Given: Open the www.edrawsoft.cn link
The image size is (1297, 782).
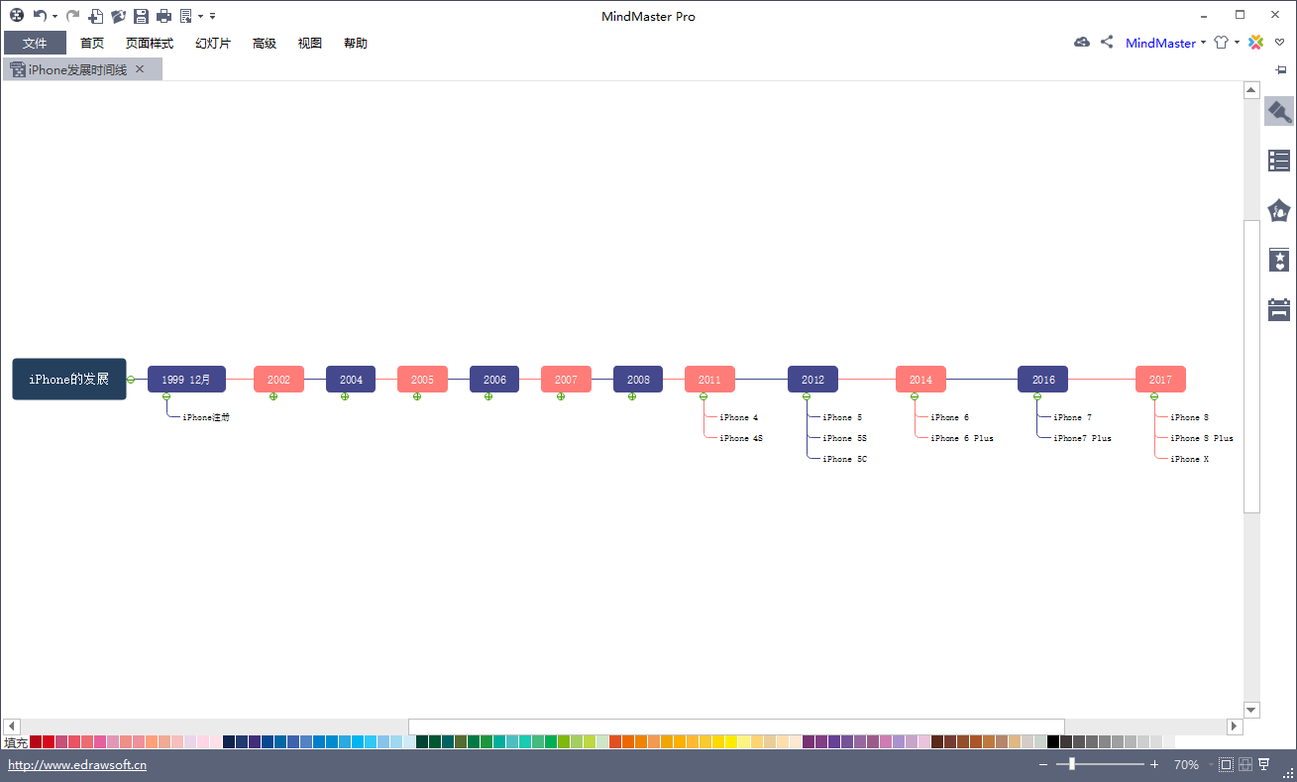Looking at the screenshot, I should [x=77, y=765].
